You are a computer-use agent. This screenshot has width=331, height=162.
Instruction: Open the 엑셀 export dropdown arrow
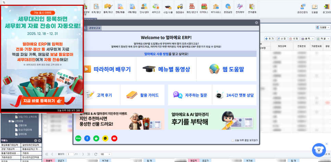pos(328,39)
